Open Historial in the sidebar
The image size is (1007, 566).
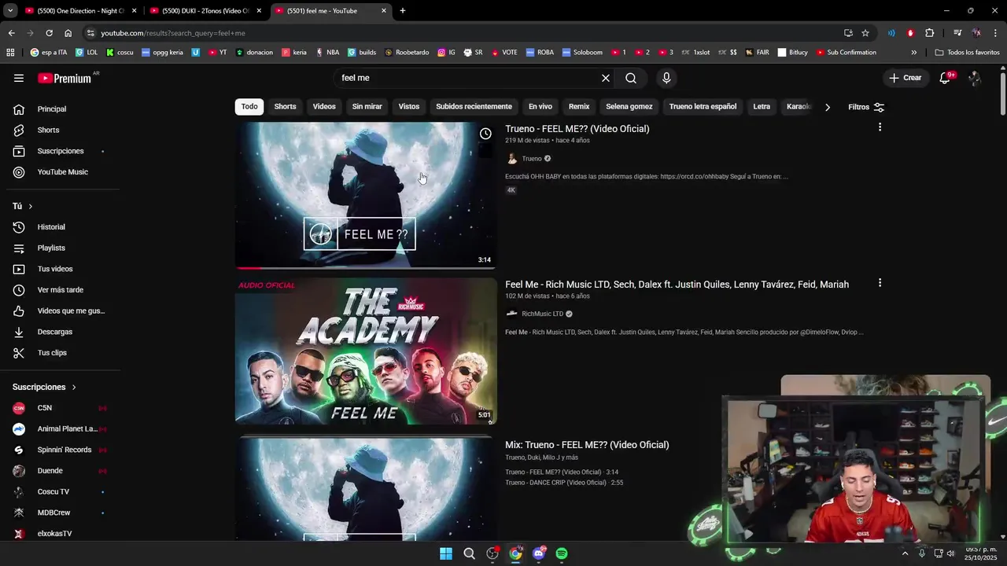coord(63,227)
